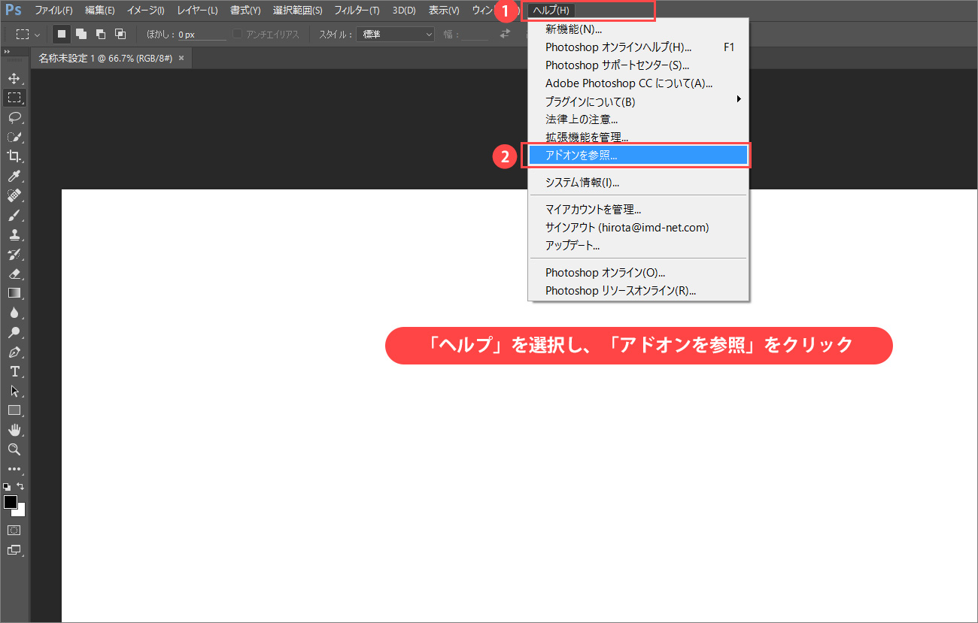Screen dimensions: 978x623
Task: Open Photoshop オンラインヘルプ(H)...
Action: pos(639,47)
